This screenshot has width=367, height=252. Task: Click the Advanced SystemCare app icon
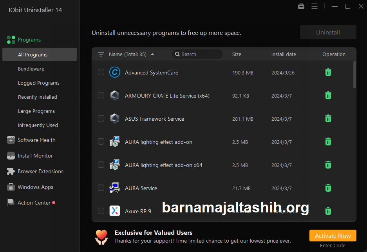(115, 72)
